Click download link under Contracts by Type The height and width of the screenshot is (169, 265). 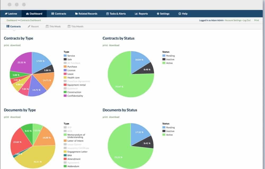pos(15,45)
